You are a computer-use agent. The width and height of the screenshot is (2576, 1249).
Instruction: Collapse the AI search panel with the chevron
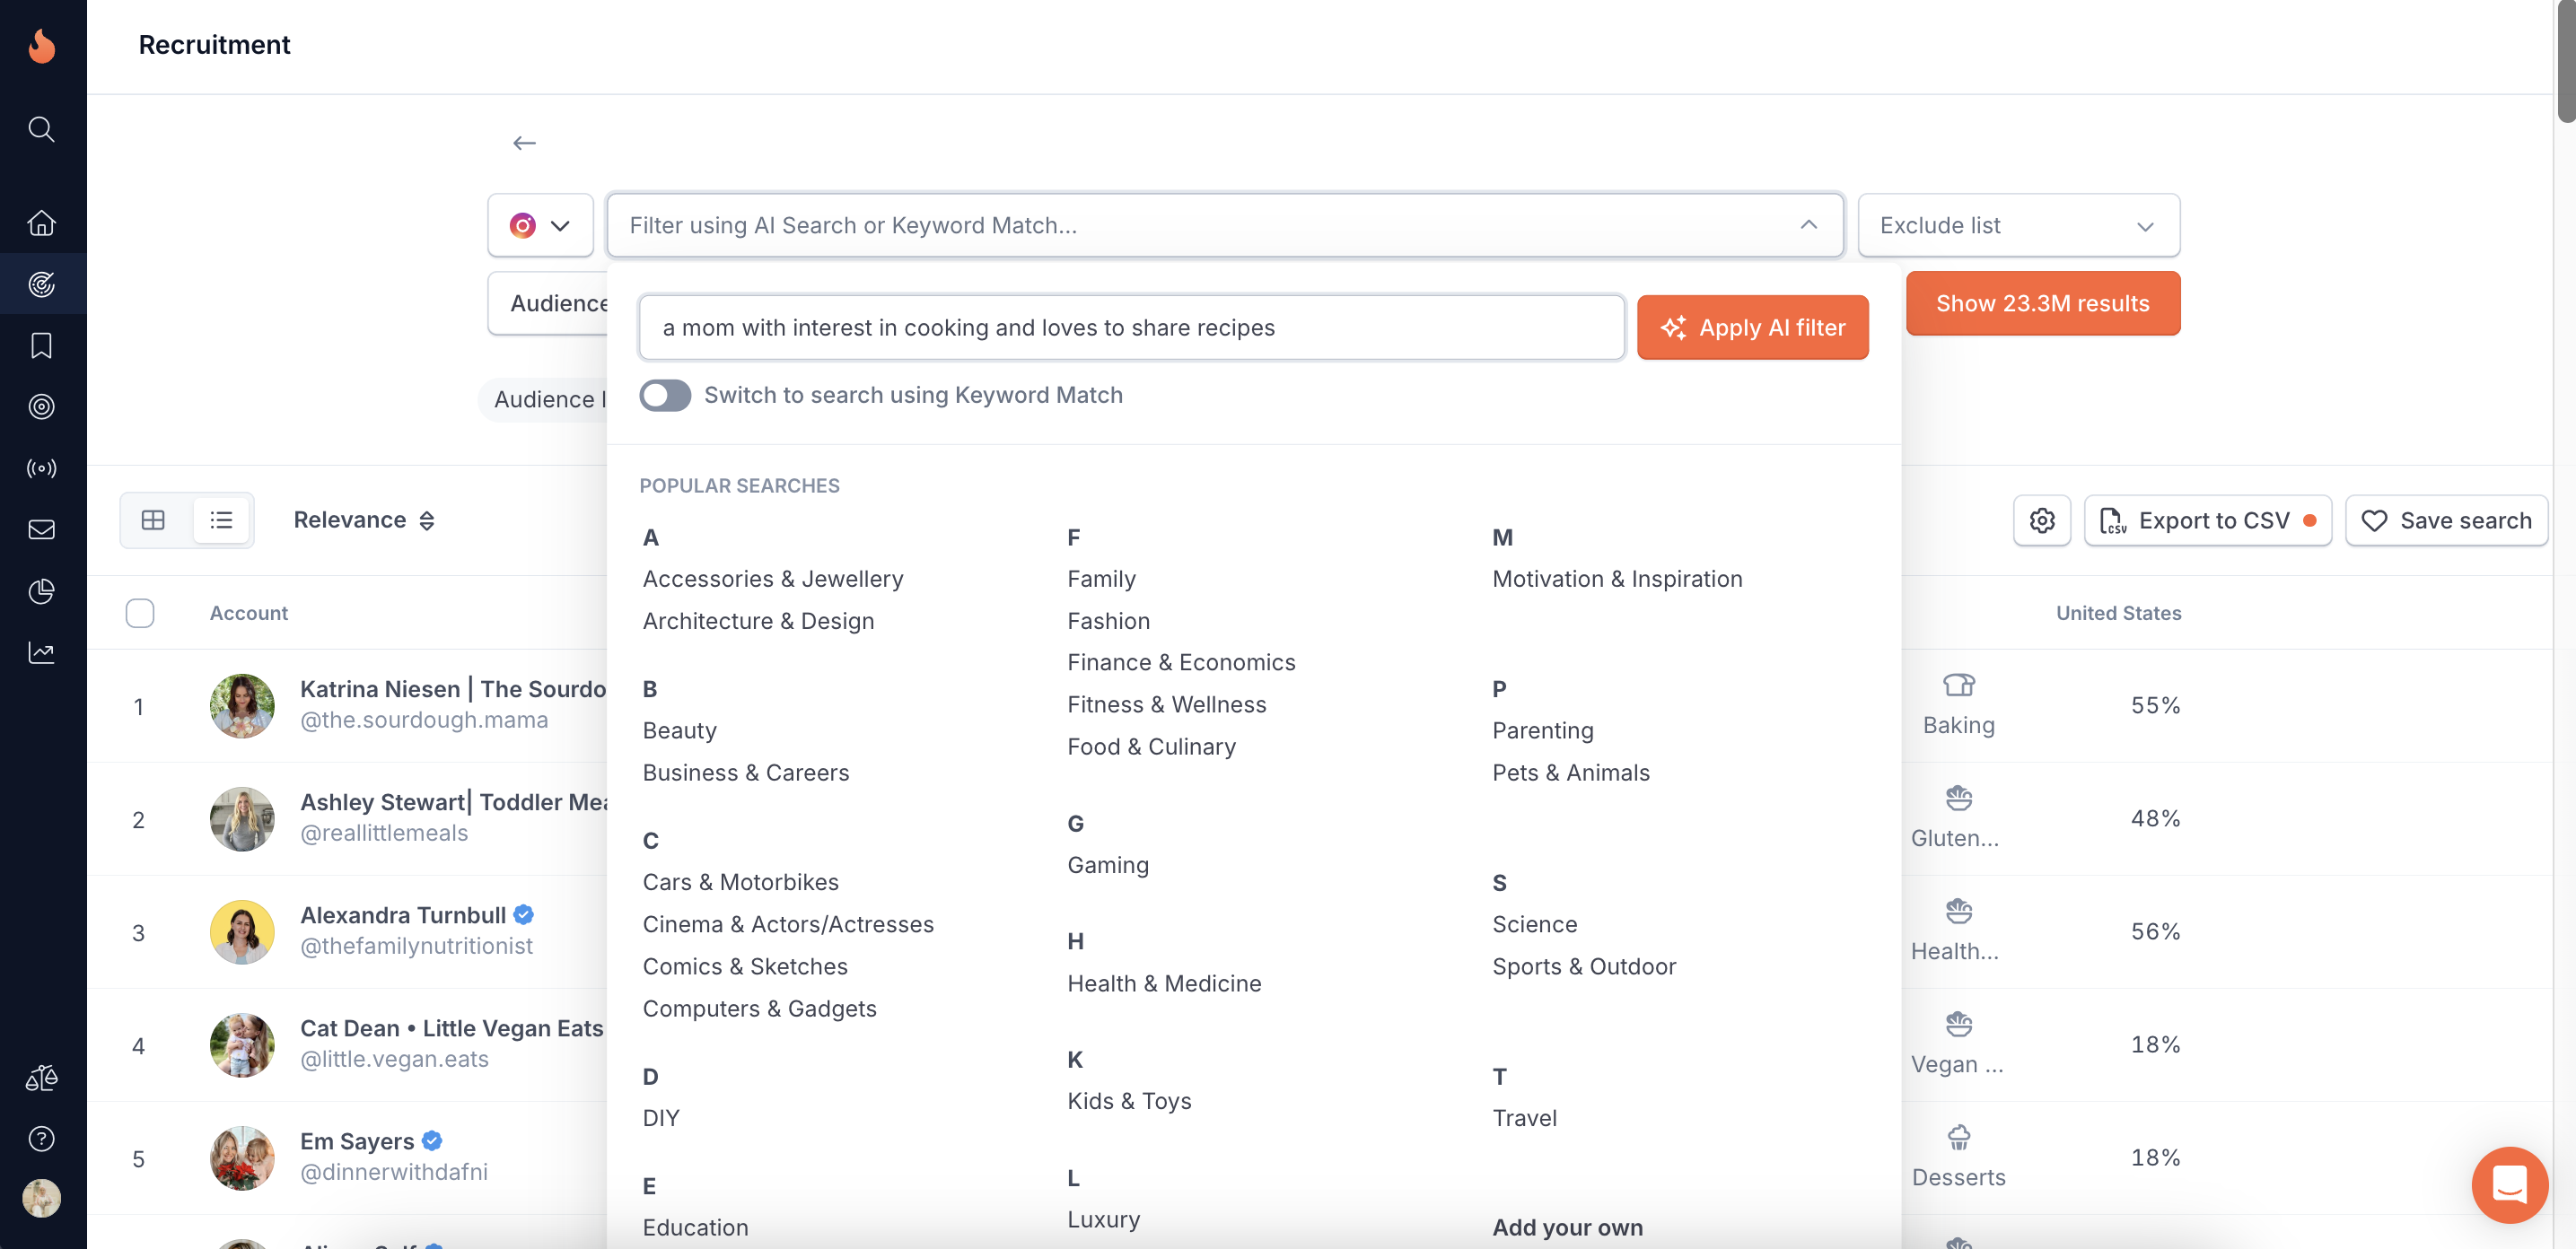(x=1808, y=225)
